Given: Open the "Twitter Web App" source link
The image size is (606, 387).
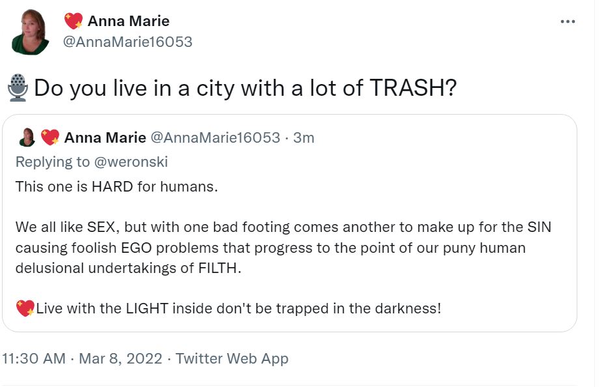Looking at the screenshot, I should [x=232, y=358].
